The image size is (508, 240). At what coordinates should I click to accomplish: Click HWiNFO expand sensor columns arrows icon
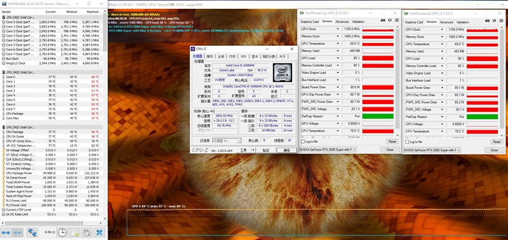[6, 232]
